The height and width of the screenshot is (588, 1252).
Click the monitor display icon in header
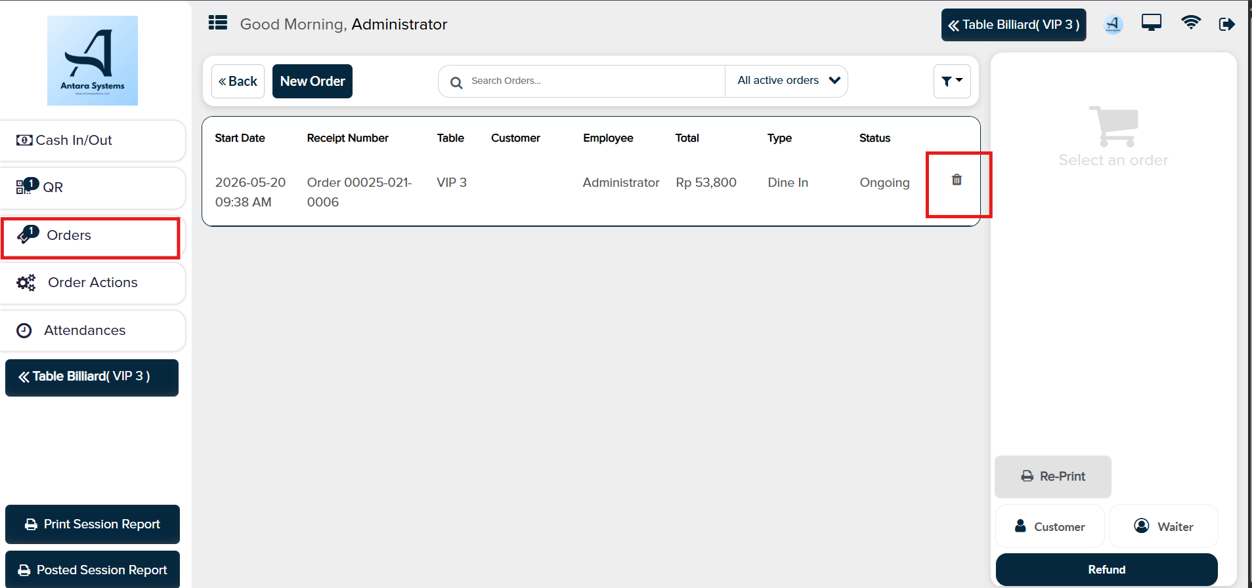coord(1152,23)
